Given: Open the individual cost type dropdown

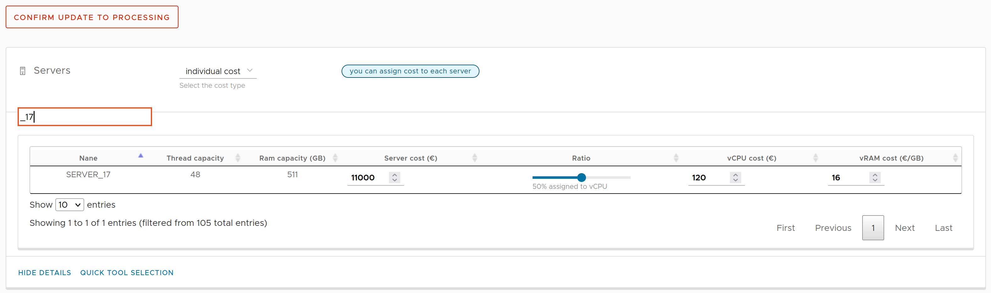Looking at the screenshot, I should tap(218, 71).
